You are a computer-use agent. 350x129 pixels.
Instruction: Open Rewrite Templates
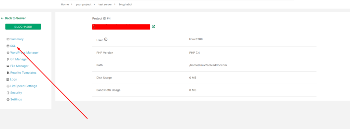23,73
